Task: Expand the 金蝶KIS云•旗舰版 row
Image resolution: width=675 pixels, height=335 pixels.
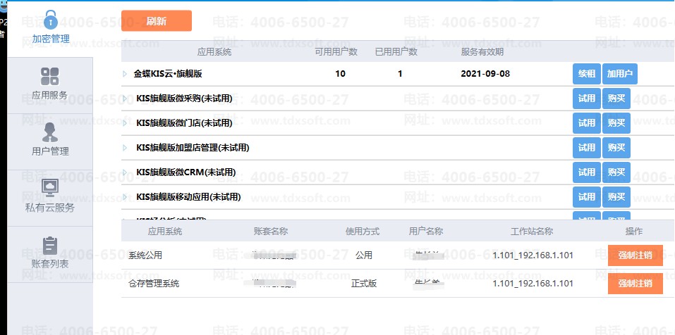Action: (125, 74)
